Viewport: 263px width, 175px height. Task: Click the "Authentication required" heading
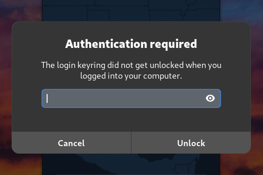tap(131, 44)
